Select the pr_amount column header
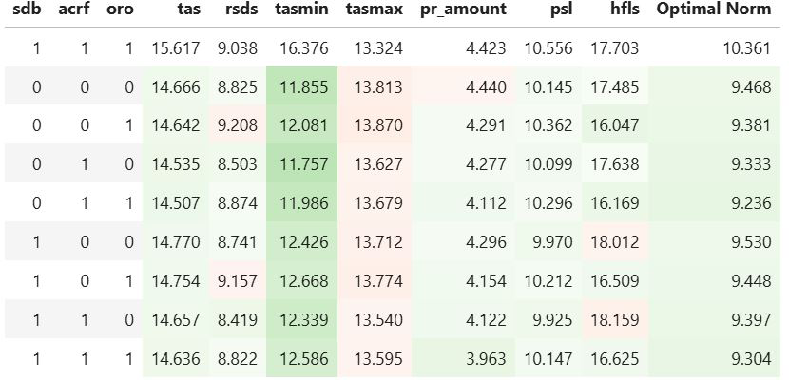 coord(463,11)
